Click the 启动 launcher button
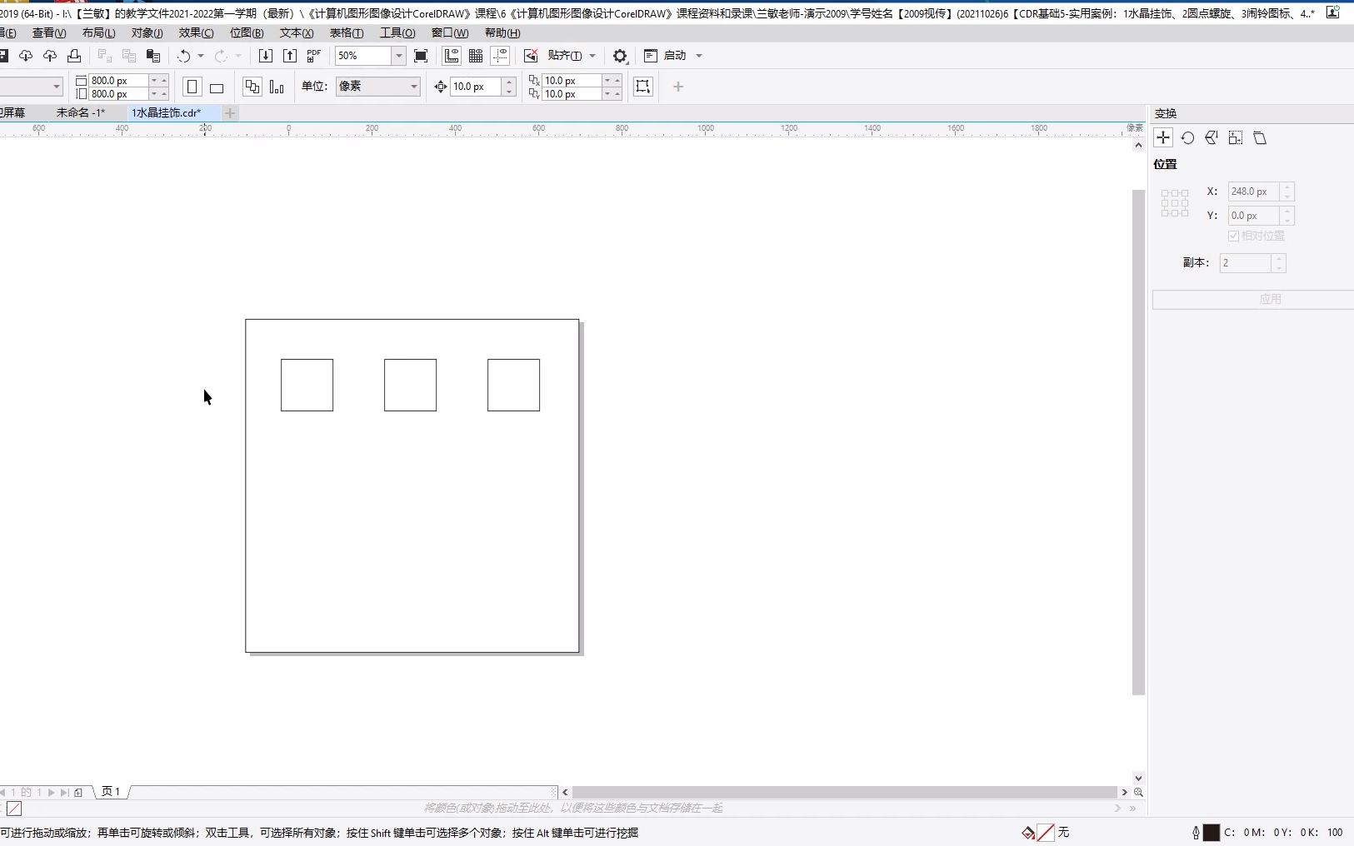 pyautogui.click(x=665, y=56)
